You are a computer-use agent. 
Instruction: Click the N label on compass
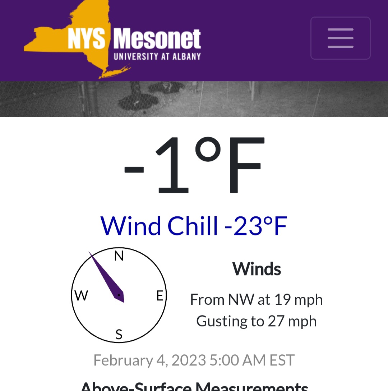tap(119, 256)
